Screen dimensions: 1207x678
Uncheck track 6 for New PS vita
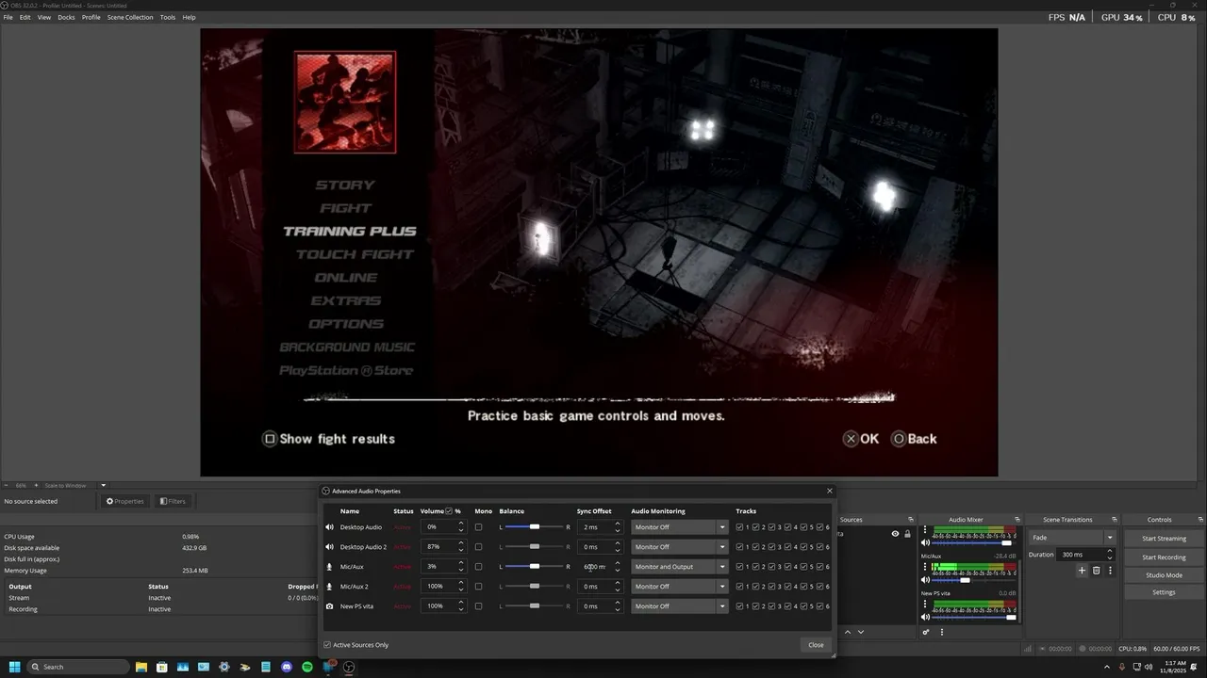coord(819,606)
